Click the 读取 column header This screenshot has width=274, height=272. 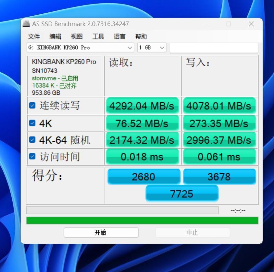[x=121, y=63]
